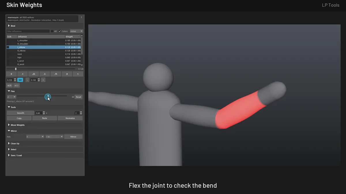346x194 pixels.
Task: Click the Copy weights button
Action: click(19, 118)
